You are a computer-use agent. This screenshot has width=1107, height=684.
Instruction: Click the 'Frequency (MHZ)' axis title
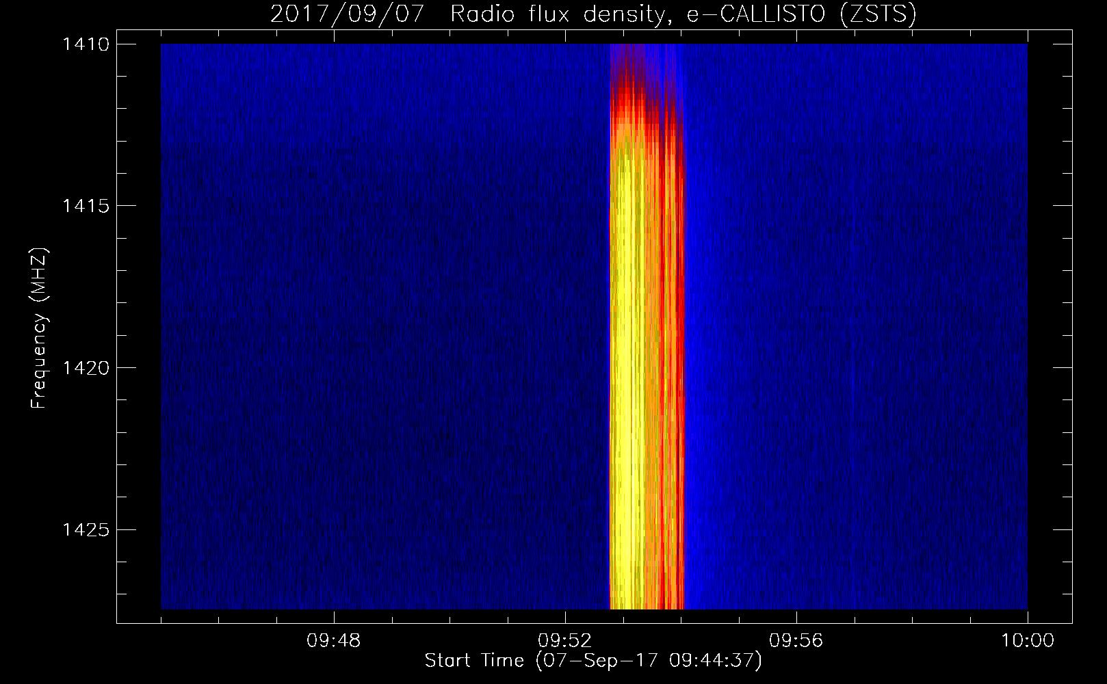pos(40,328)
